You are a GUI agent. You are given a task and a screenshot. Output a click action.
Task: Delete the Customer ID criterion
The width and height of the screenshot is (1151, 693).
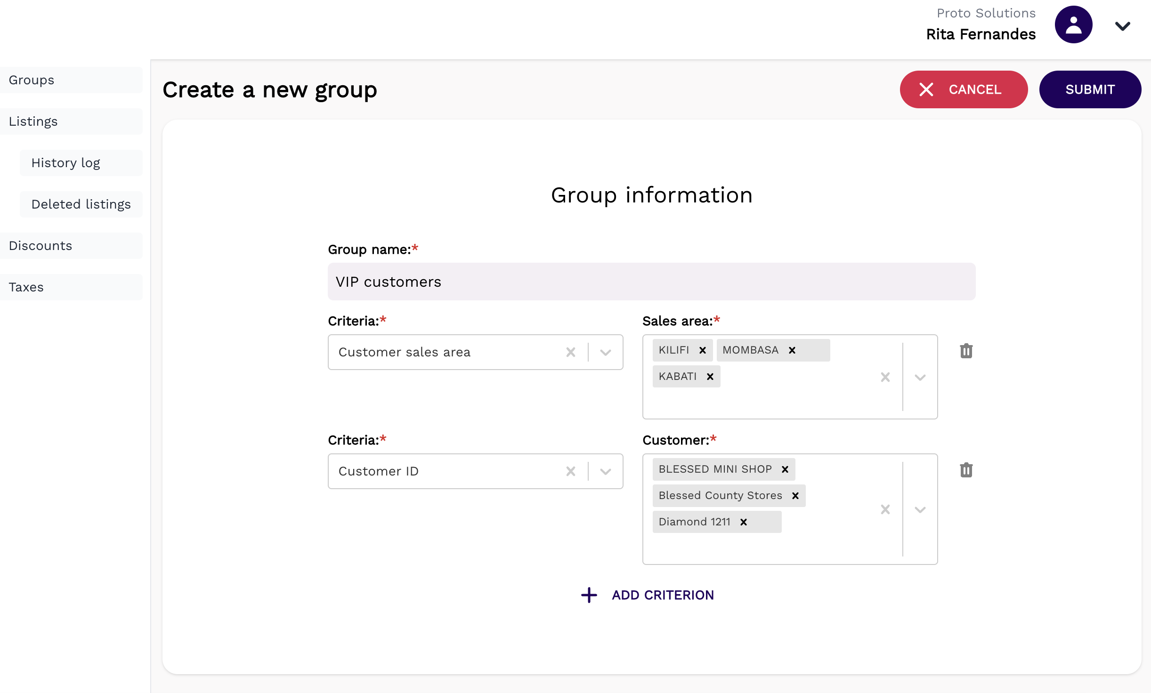tap(966, 470)
